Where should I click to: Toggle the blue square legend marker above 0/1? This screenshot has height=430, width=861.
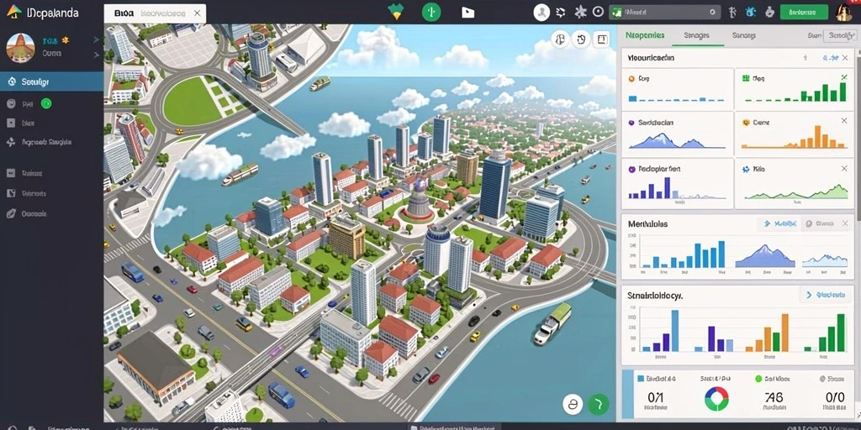(x=640, y=379)
